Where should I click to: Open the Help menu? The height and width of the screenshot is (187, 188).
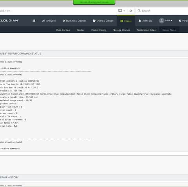click(183, 21)
